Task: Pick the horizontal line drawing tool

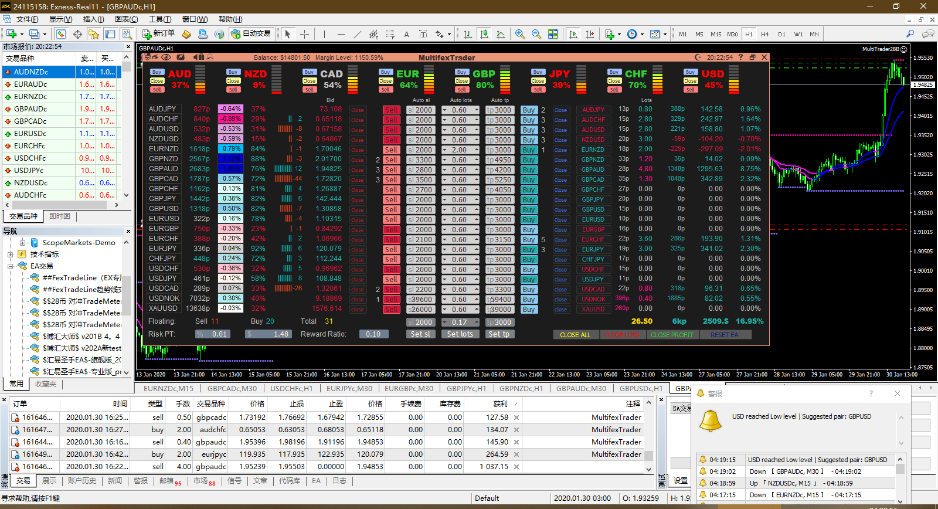Action: click(x=341, y=34)
